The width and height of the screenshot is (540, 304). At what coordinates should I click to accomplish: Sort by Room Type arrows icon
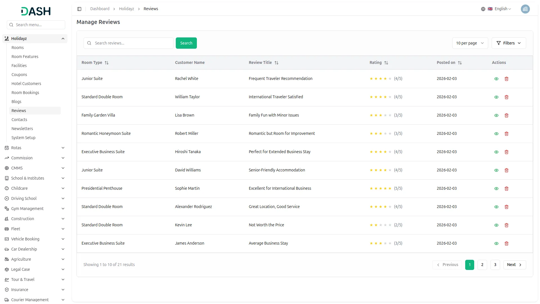[x=107, y=63]
